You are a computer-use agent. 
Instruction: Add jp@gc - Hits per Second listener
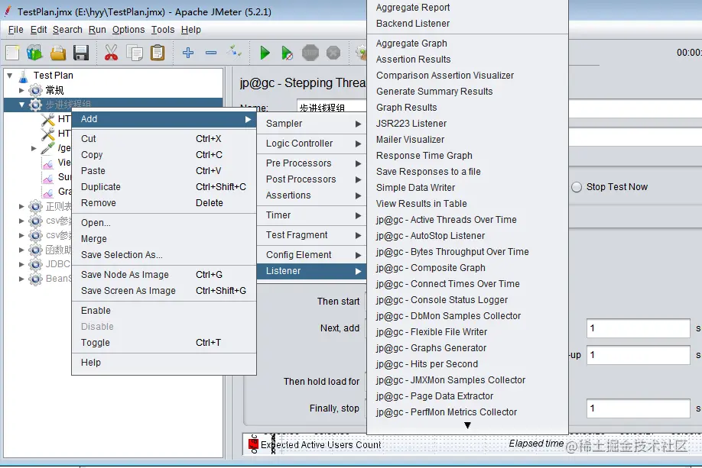[x=467, y=364]
